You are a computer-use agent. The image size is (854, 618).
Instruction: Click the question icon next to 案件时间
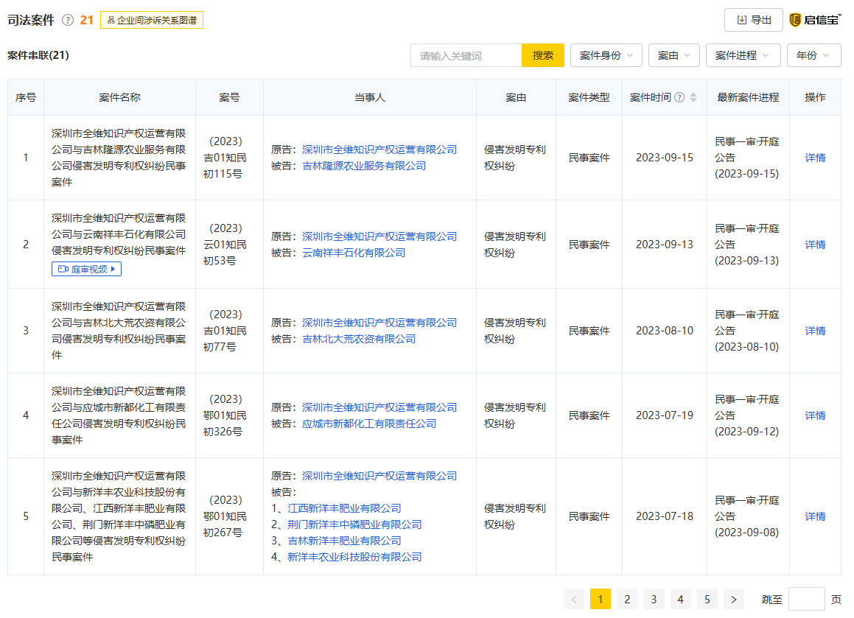(x=679, y=97)
